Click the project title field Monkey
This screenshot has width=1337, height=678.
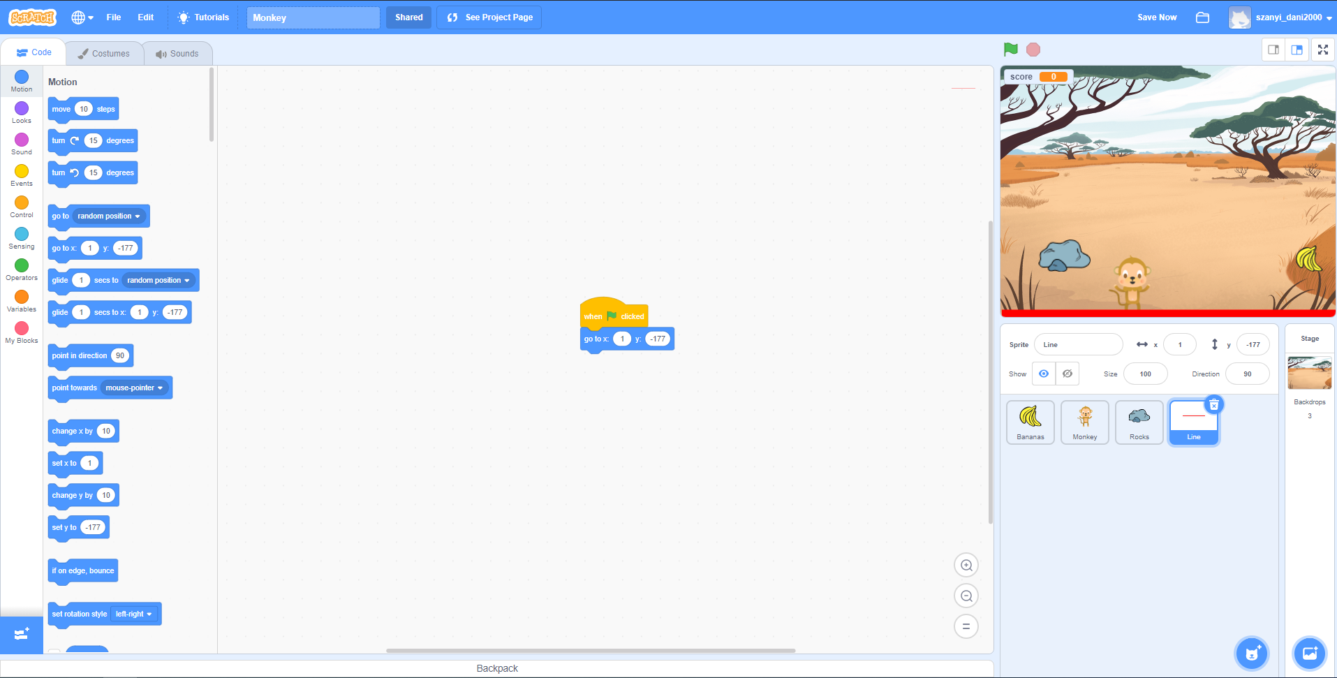tap(313, 17)
